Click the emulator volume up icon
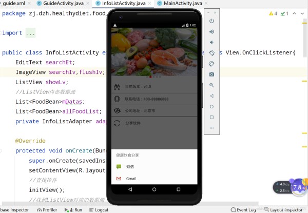This screenshot has height=213, width=308. pyautogui.click(x=211, y=32)
